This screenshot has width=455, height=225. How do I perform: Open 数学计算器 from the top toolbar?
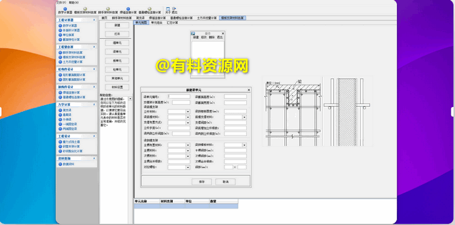click(65, 11)
